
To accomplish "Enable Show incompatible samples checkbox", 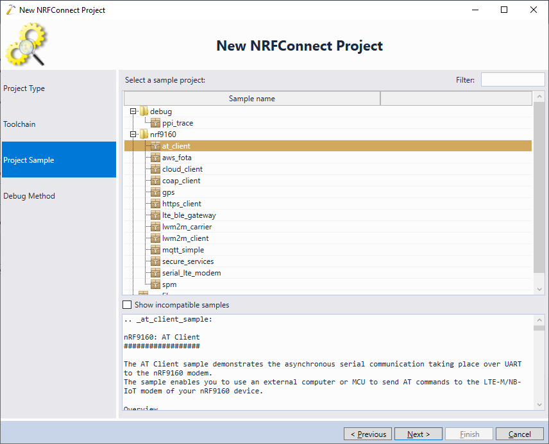I will click(127, 305).
